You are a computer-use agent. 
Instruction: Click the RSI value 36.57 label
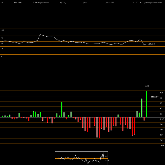pos(152,44)
